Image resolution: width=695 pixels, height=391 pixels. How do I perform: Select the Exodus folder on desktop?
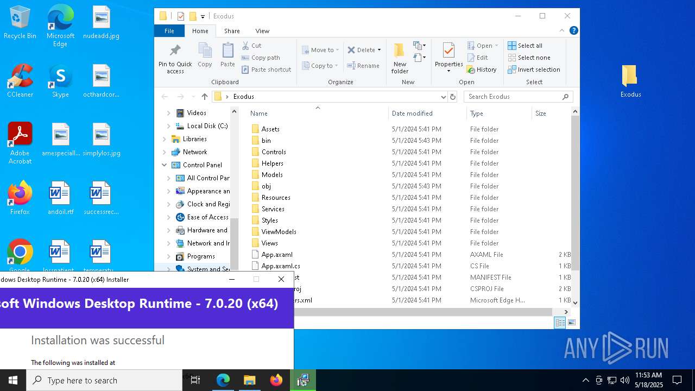point(630,81)
